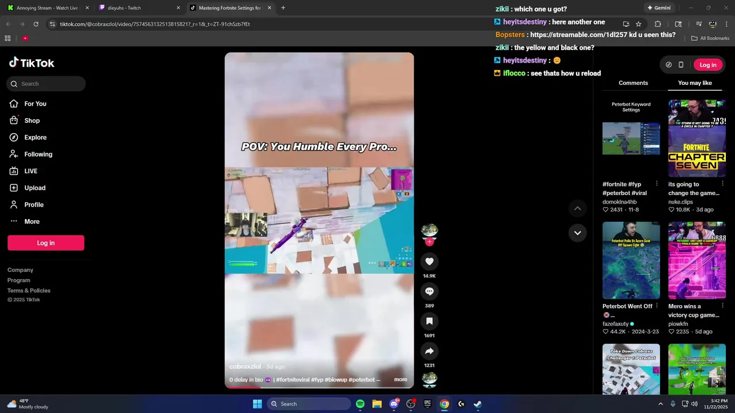
Task: Click the taskbar Search box
Action: (x=309, y=404)
